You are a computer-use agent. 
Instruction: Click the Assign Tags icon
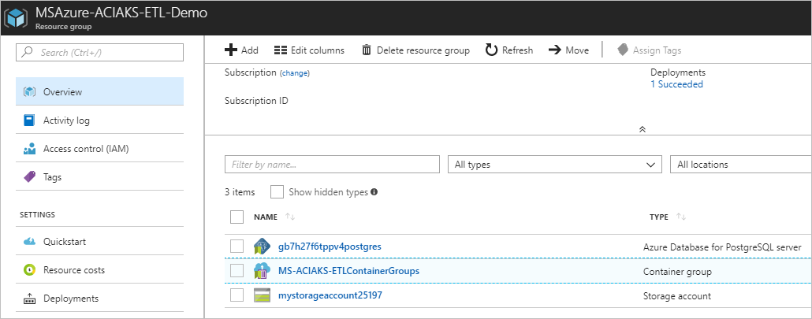click(x=623, y=50)
